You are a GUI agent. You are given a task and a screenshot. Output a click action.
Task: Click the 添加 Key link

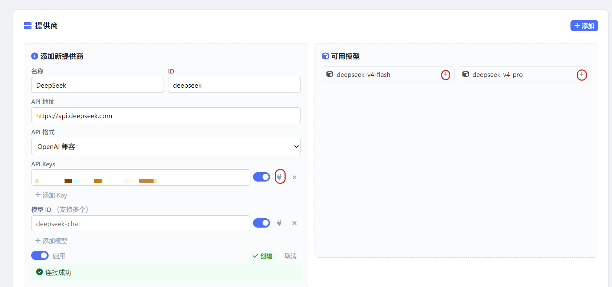pos(51,195)
